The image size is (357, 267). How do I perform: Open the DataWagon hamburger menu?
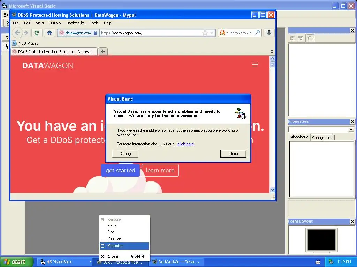pyautogui.click(x=255, y=65)
